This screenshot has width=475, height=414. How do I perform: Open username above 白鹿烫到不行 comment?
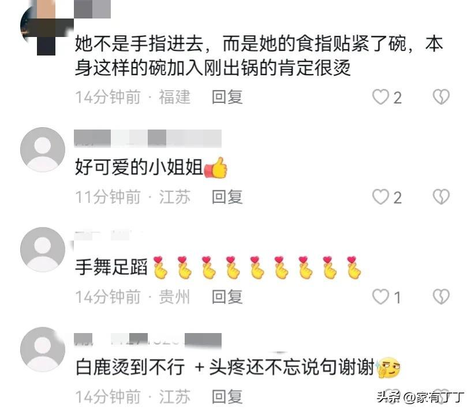tap(148, 339)
